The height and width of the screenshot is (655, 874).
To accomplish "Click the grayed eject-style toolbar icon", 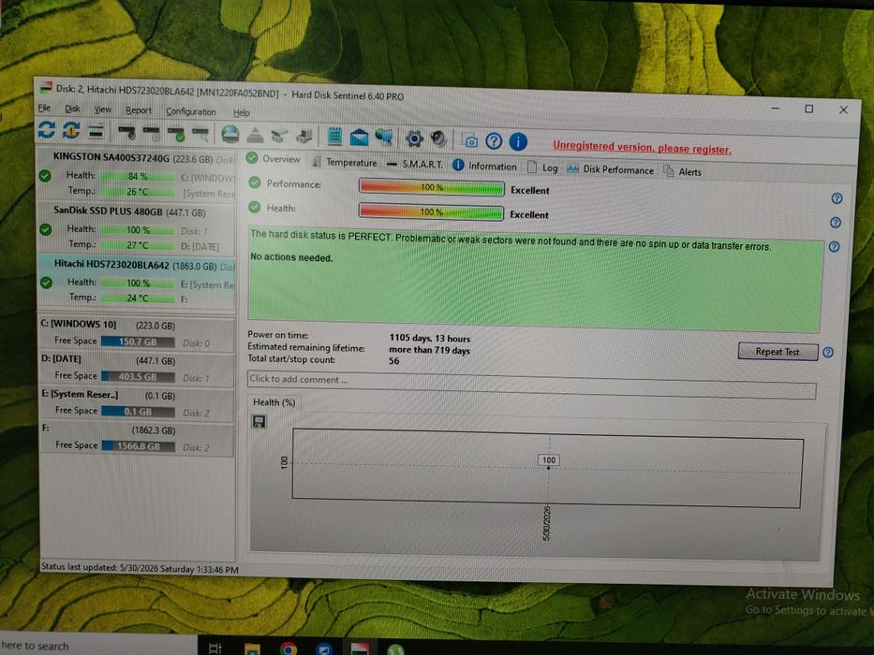I will tap(256, 136).
